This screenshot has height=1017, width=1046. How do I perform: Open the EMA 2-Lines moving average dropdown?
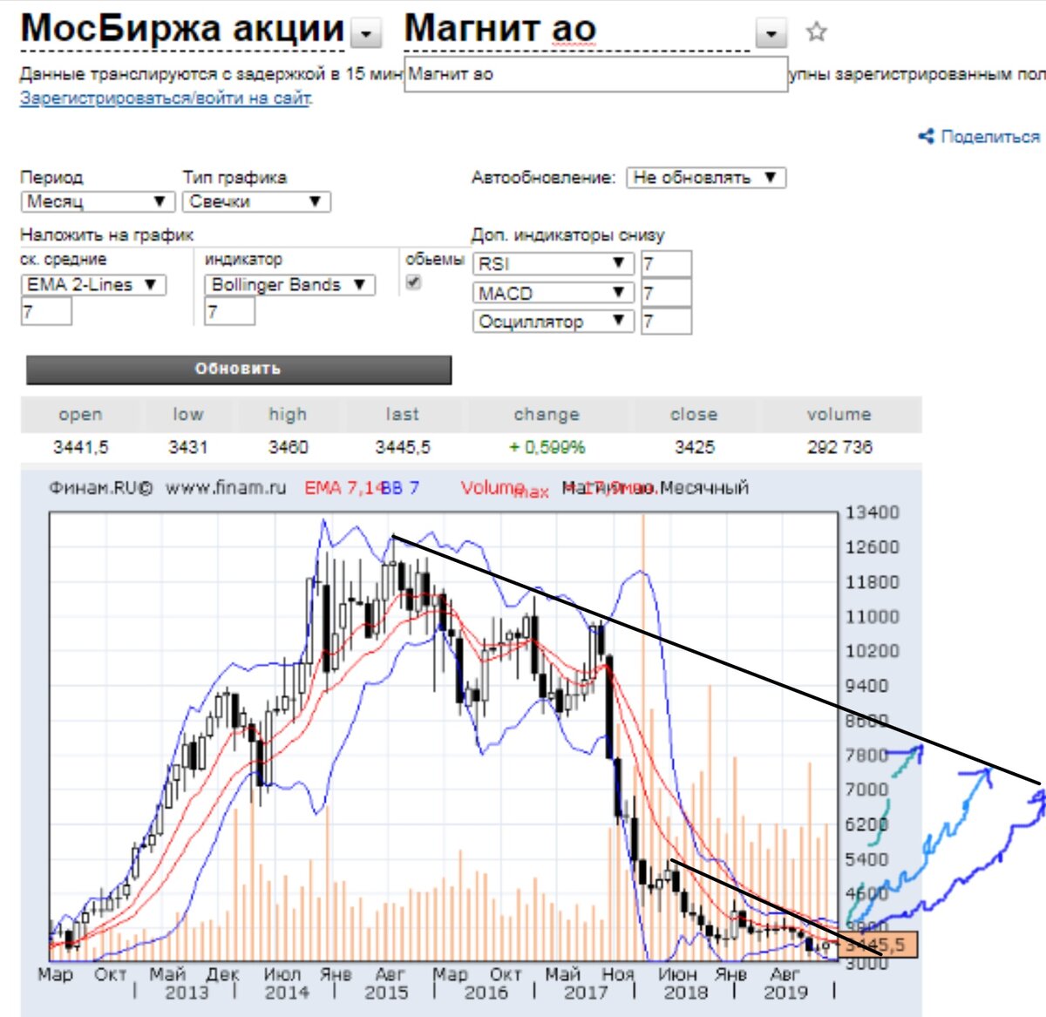pos(93,285)
